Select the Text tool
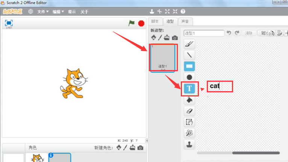This screenshot has height=162, width=288. point(189,89)
